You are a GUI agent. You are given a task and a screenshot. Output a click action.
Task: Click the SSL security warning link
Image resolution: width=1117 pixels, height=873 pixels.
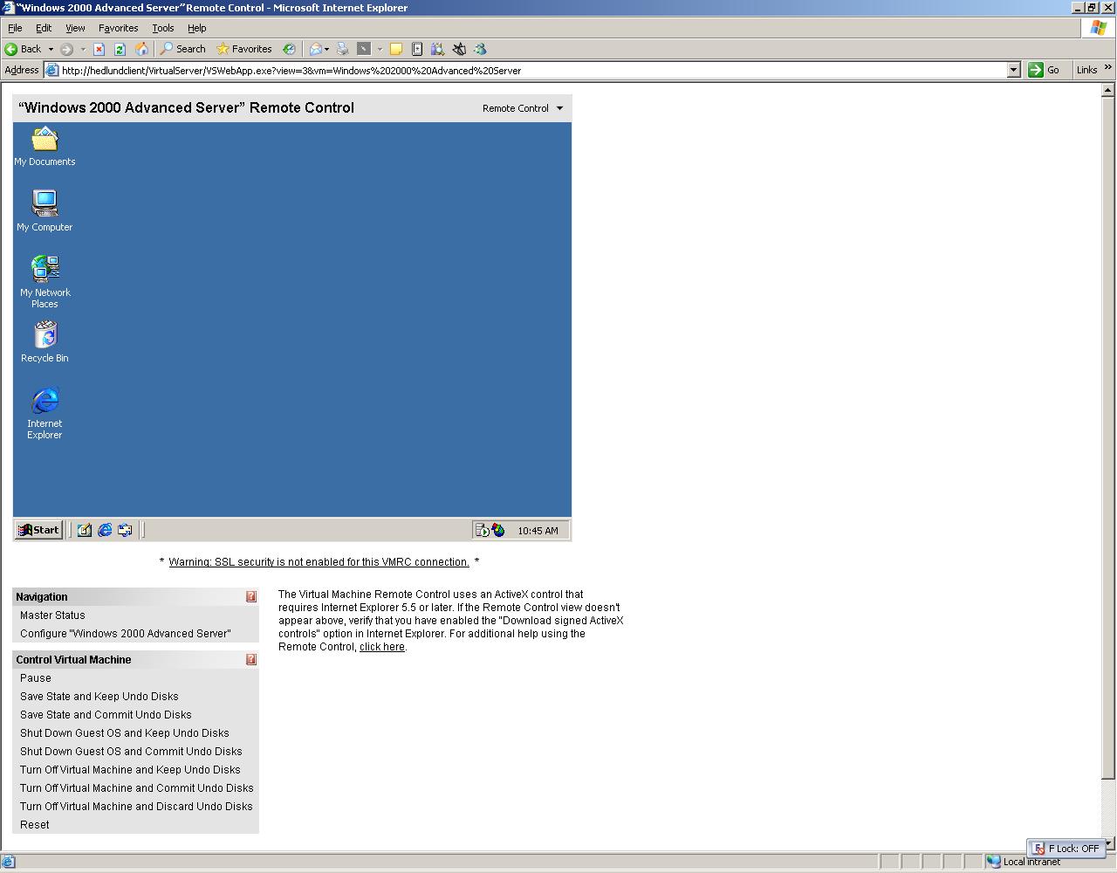[319, 562]
